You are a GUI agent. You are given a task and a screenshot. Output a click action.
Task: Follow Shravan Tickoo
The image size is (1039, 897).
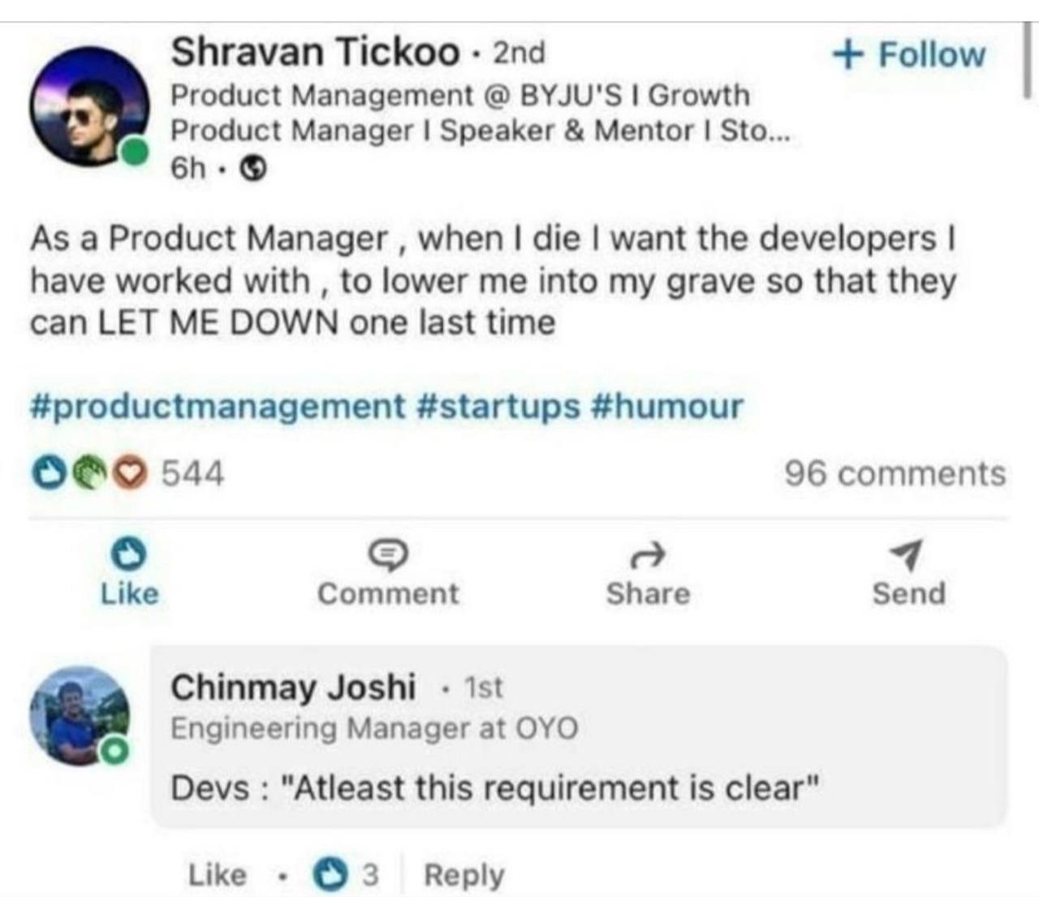point(909,54)
